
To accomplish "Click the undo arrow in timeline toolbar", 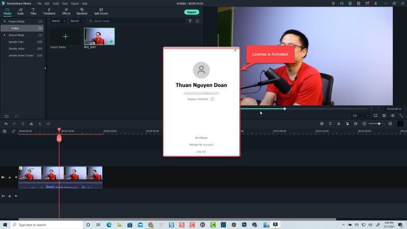I will coord(6,124).
